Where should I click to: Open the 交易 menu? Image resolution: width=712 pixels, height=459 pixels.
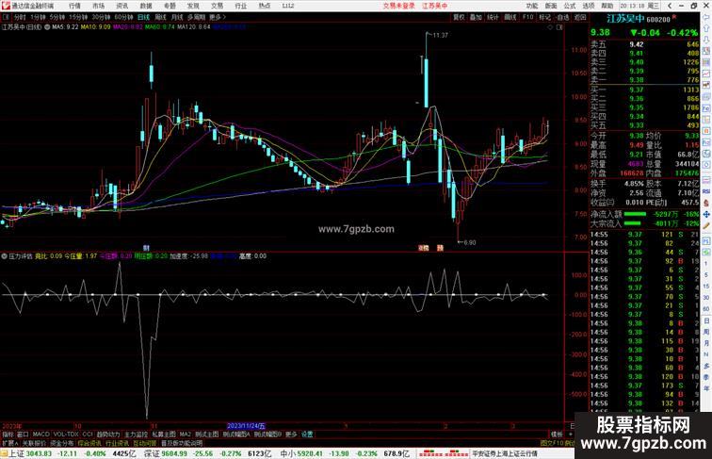pos(217,6)
